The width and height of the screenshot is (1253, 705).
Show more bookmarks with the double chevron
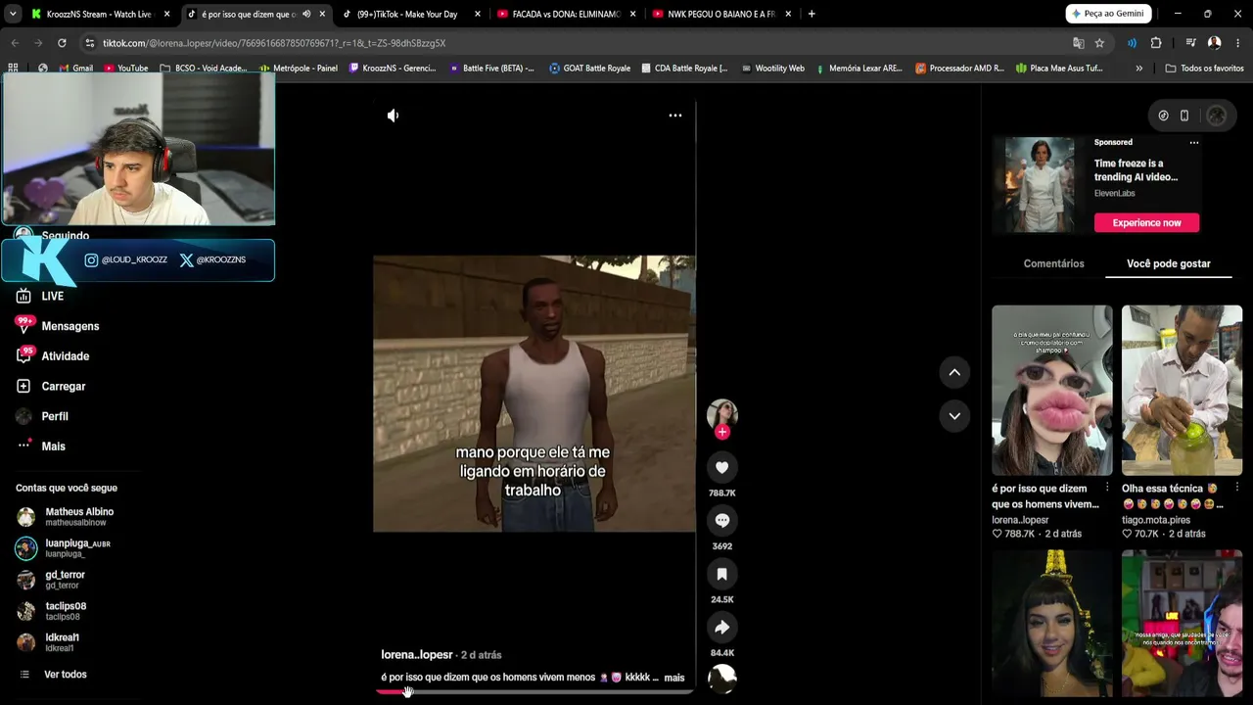(1138, 69)
